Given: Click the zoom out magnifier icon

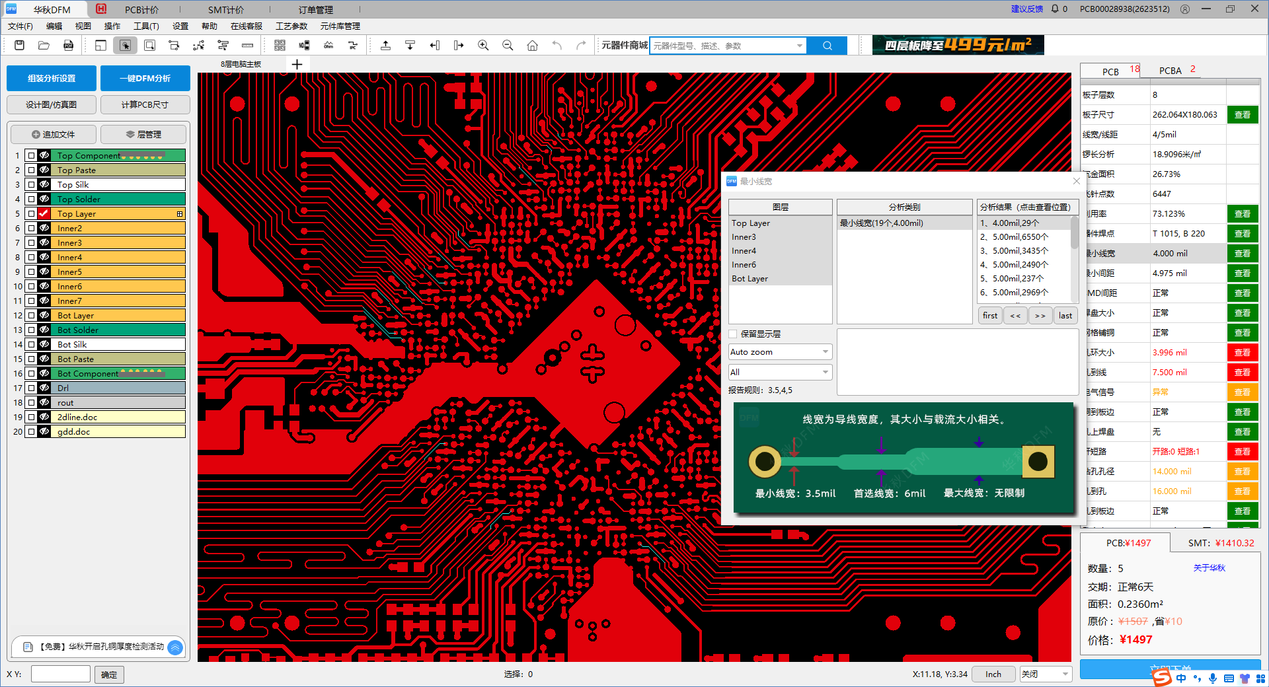Looking at the screenshot, I should point(508,46).
